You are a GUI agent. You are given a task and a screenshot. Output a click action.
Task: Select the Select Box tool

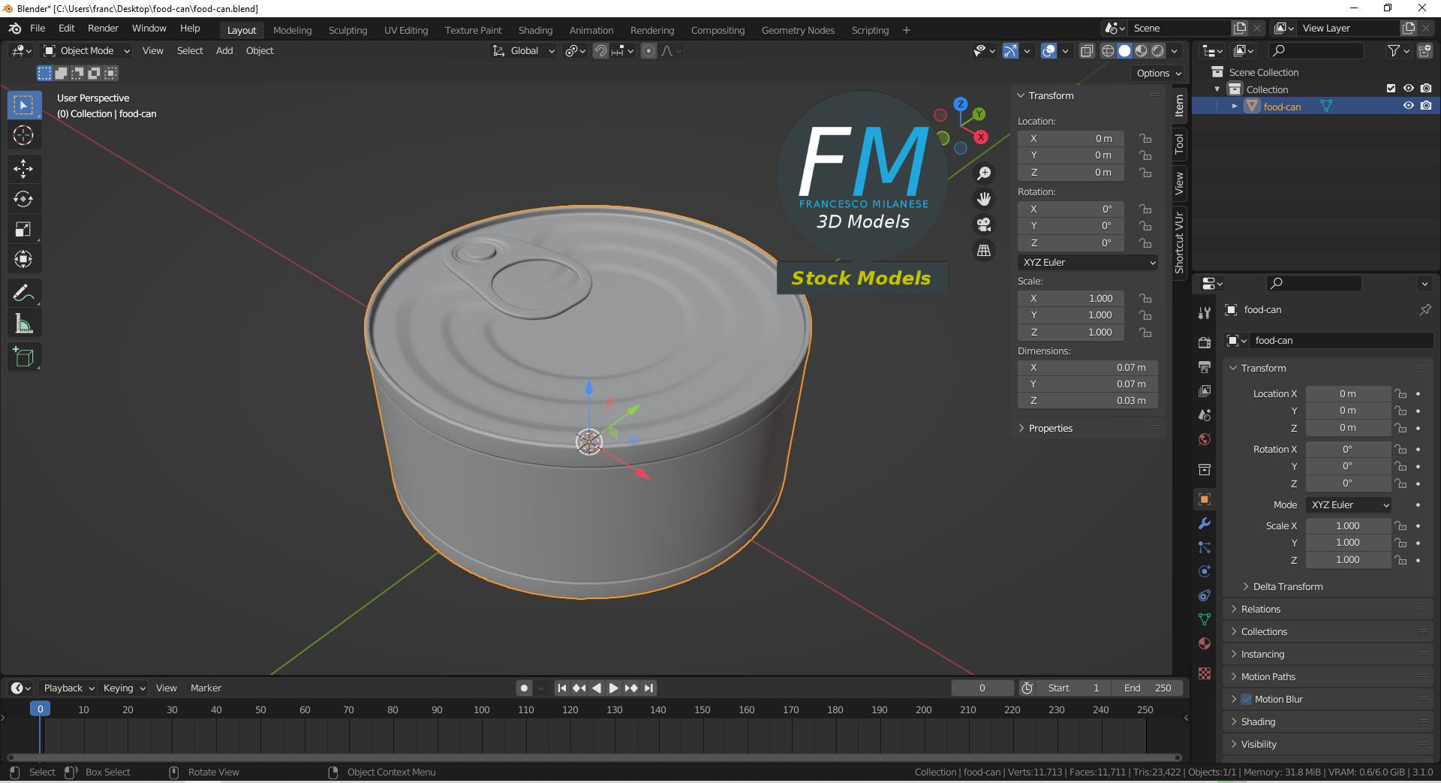tap(23, 105)
